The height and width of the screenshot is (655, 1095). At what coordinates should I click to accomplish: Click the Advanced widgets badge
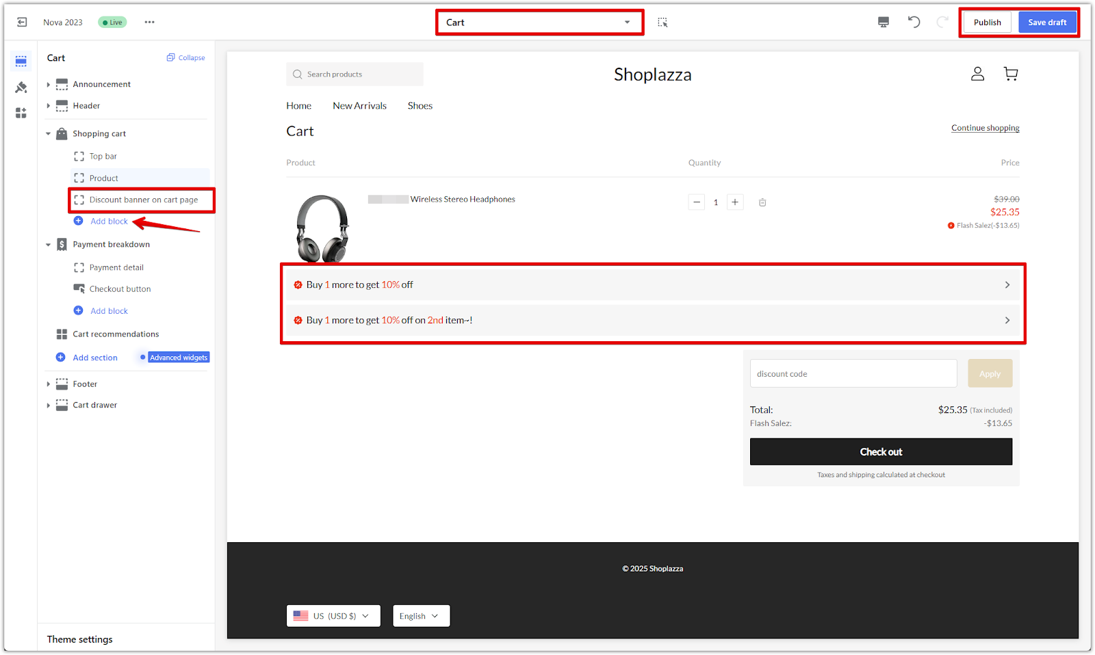coord(179,358)
